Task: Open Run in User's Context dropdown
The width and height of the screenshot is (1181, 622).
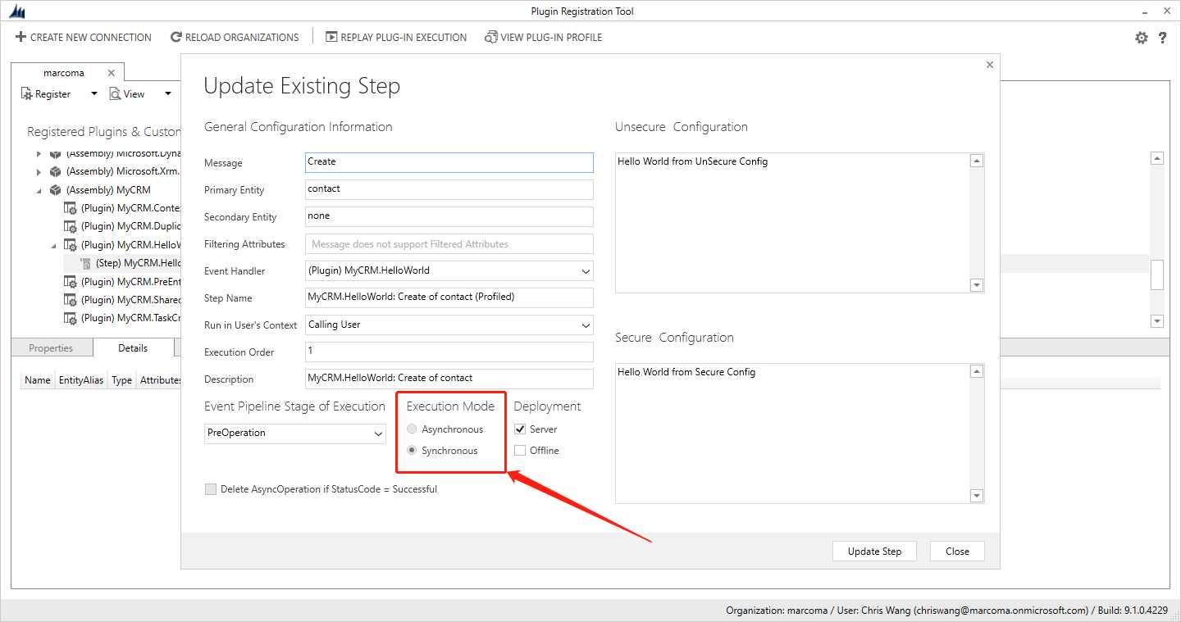Action: click(x=586, y=325)
